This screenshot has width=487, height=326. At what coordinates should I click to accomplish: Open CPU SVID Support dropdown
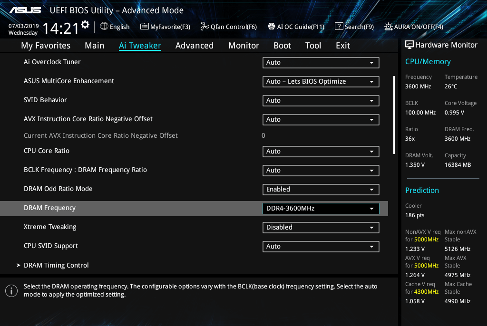coord(321,247)
